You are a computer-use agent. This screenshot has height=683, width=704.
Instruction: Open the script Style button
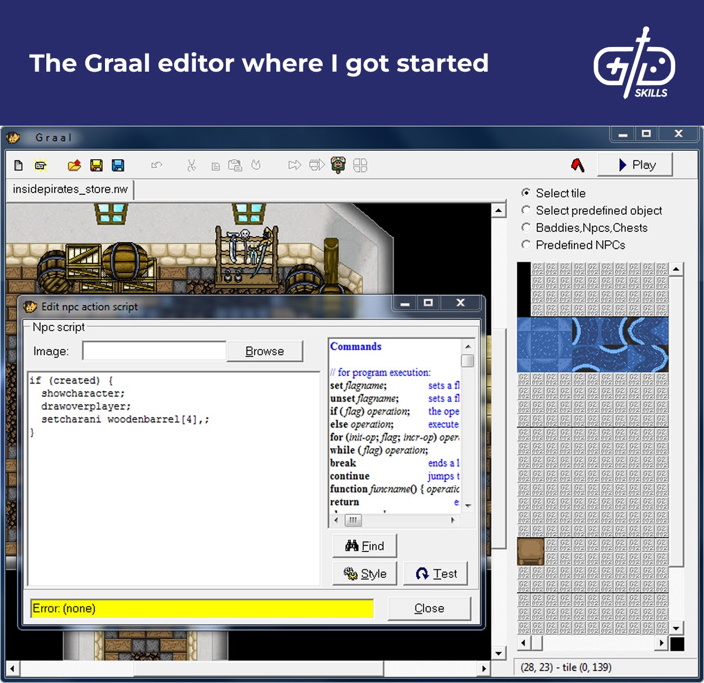364,574
